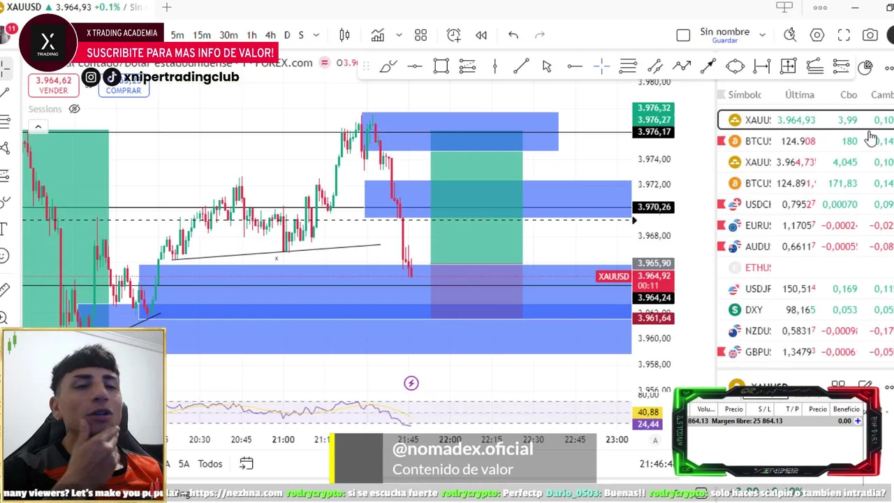Image resolution: width=894 pixels, height=503 pixels.
Task: Select arrow cursor tool in favorites bar
Action: coord(547,66)
